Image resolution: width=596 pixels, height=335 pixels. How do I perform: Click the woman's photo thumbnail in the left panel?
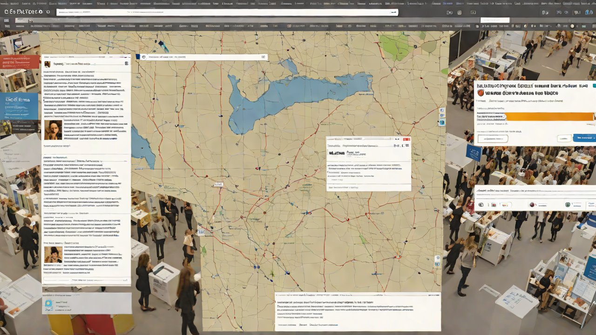(53, 130)
